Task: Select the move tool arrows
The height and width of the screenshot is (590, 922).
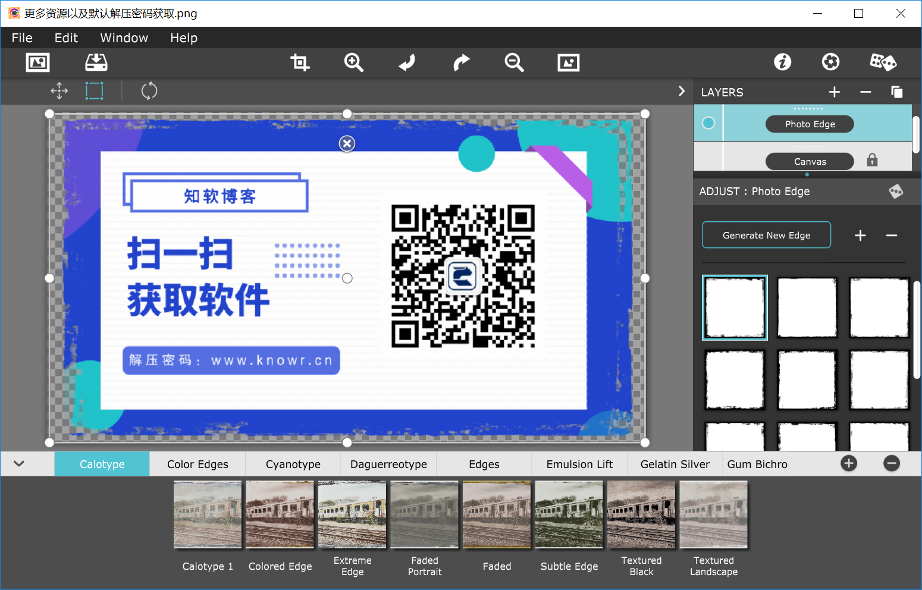Action: coord(59,91)
